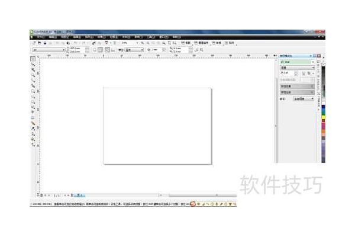
Task: Pick the red swatch in the color palette
Action: pyautogui.click(x=323, y=121)
